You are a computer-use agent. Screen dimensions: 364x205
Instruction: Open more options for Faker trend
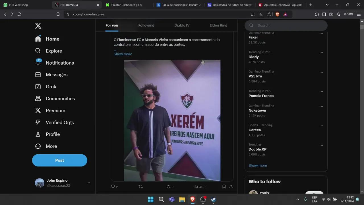321,34
